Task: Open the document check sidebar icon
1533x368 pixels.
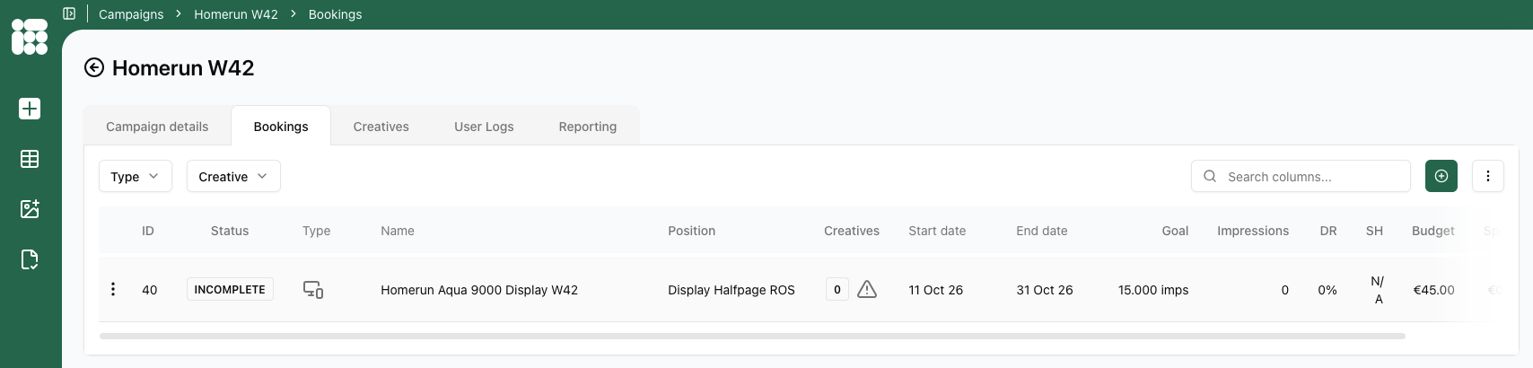Action: coord(30,259)
